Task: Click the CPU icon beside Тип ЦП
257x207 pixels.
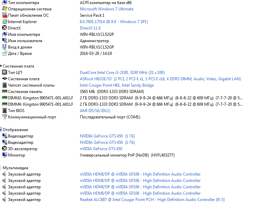Action: pos(4,73)
